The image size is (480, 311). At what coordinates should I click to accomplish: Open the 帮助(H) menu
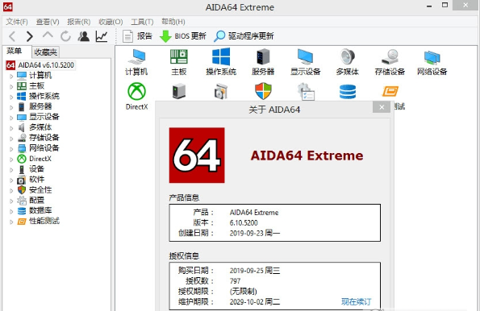tap(173, 22)
